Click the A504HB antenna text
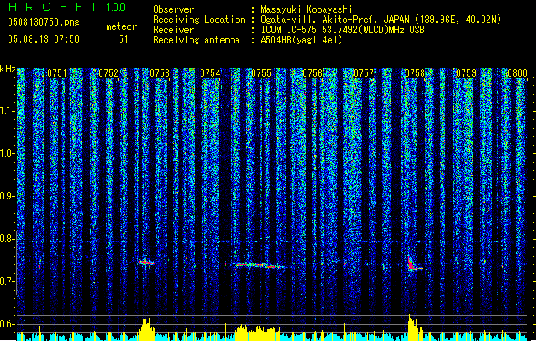The width and height of the screenshot is (537, 341). [x=301, y=40]
